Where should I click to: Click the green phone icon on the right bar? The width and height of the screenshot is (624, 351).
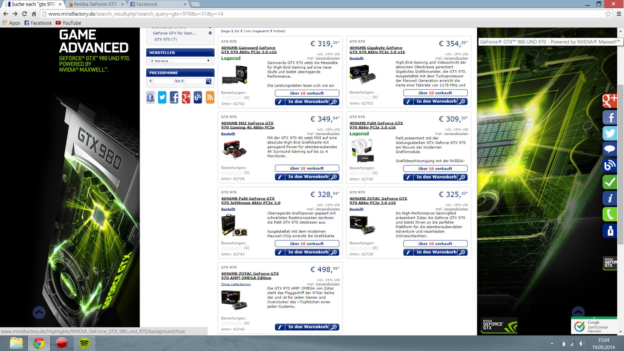click(x=610, y=214)
